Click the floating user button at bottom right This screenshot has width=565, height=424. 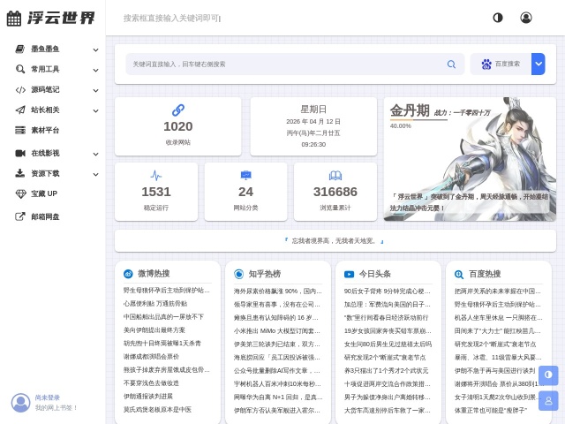(x=548, y=400)
